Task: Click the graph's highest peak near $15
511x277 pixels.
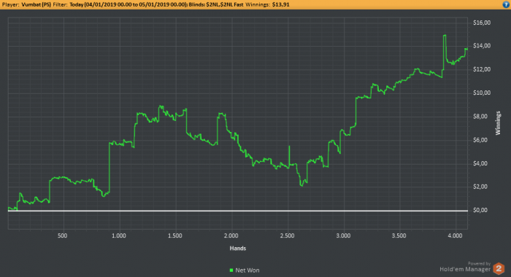Action: click(445, 36)
